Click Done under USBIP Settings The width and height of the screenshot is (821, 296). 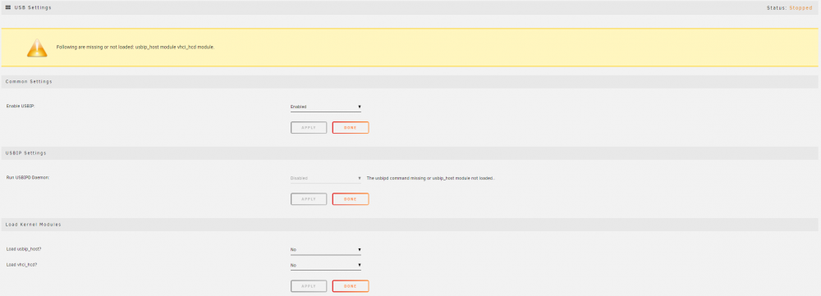coord(351,199)
